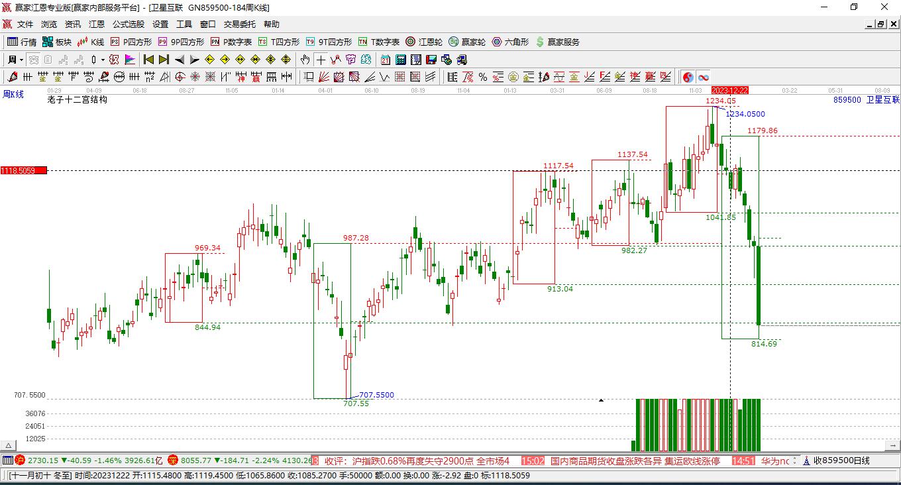Select the hand pan tool

305,60
